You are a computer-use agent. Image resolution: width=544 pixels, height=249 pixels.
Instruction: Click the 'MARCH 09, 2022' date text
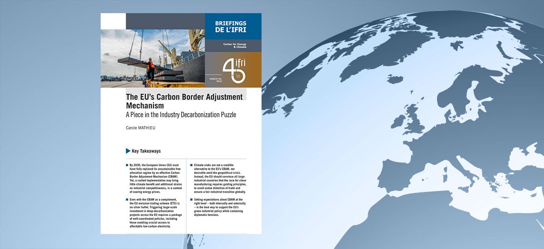[x=216, y=80]
